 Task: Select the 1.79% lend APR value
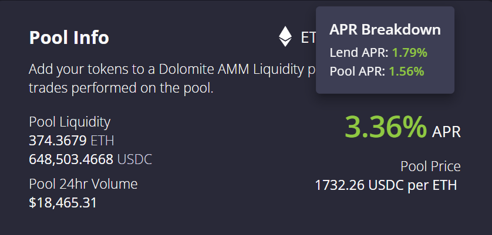[409, 53]
